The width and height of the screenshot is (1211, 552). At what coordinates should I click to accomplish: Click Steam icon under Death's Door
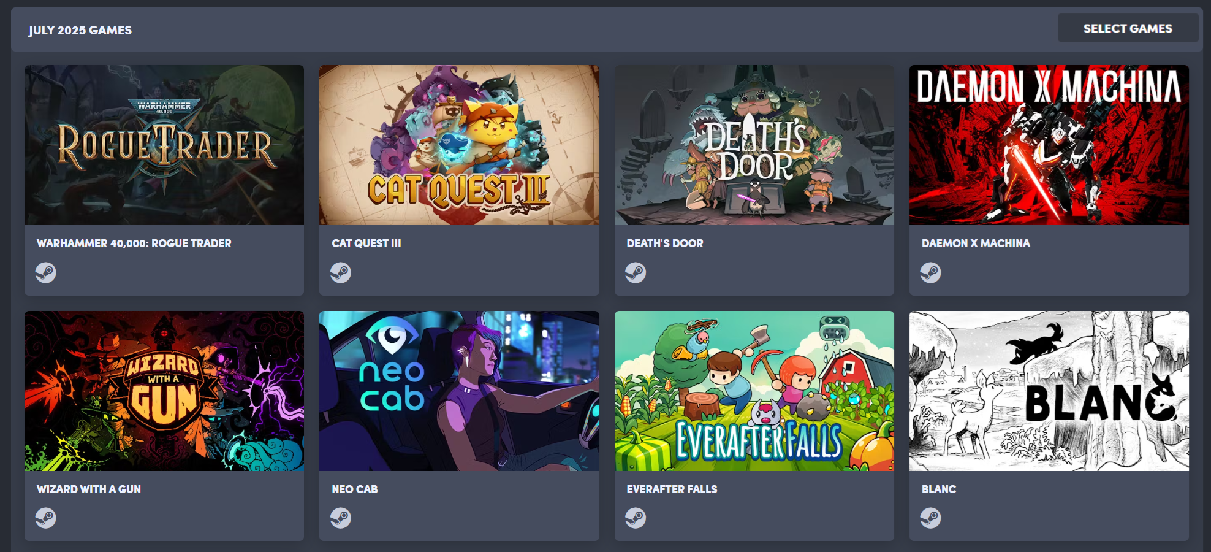636,272
